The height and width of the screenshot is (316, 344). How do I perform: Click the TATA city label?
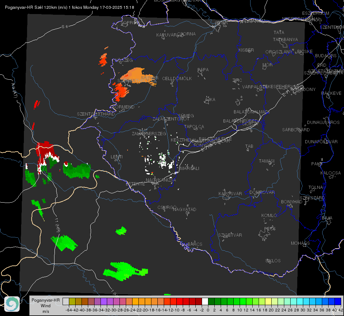279,32
